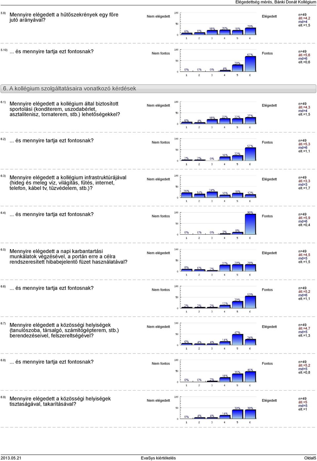Viewport: 317px width, 461px height.
Task: Click the 'elt.=0,8' value of question 6.8
Action: 304,372
